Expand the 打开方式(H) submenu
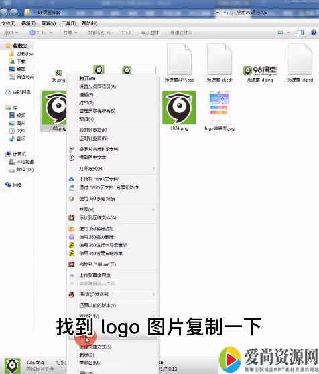 click(112, 169)
